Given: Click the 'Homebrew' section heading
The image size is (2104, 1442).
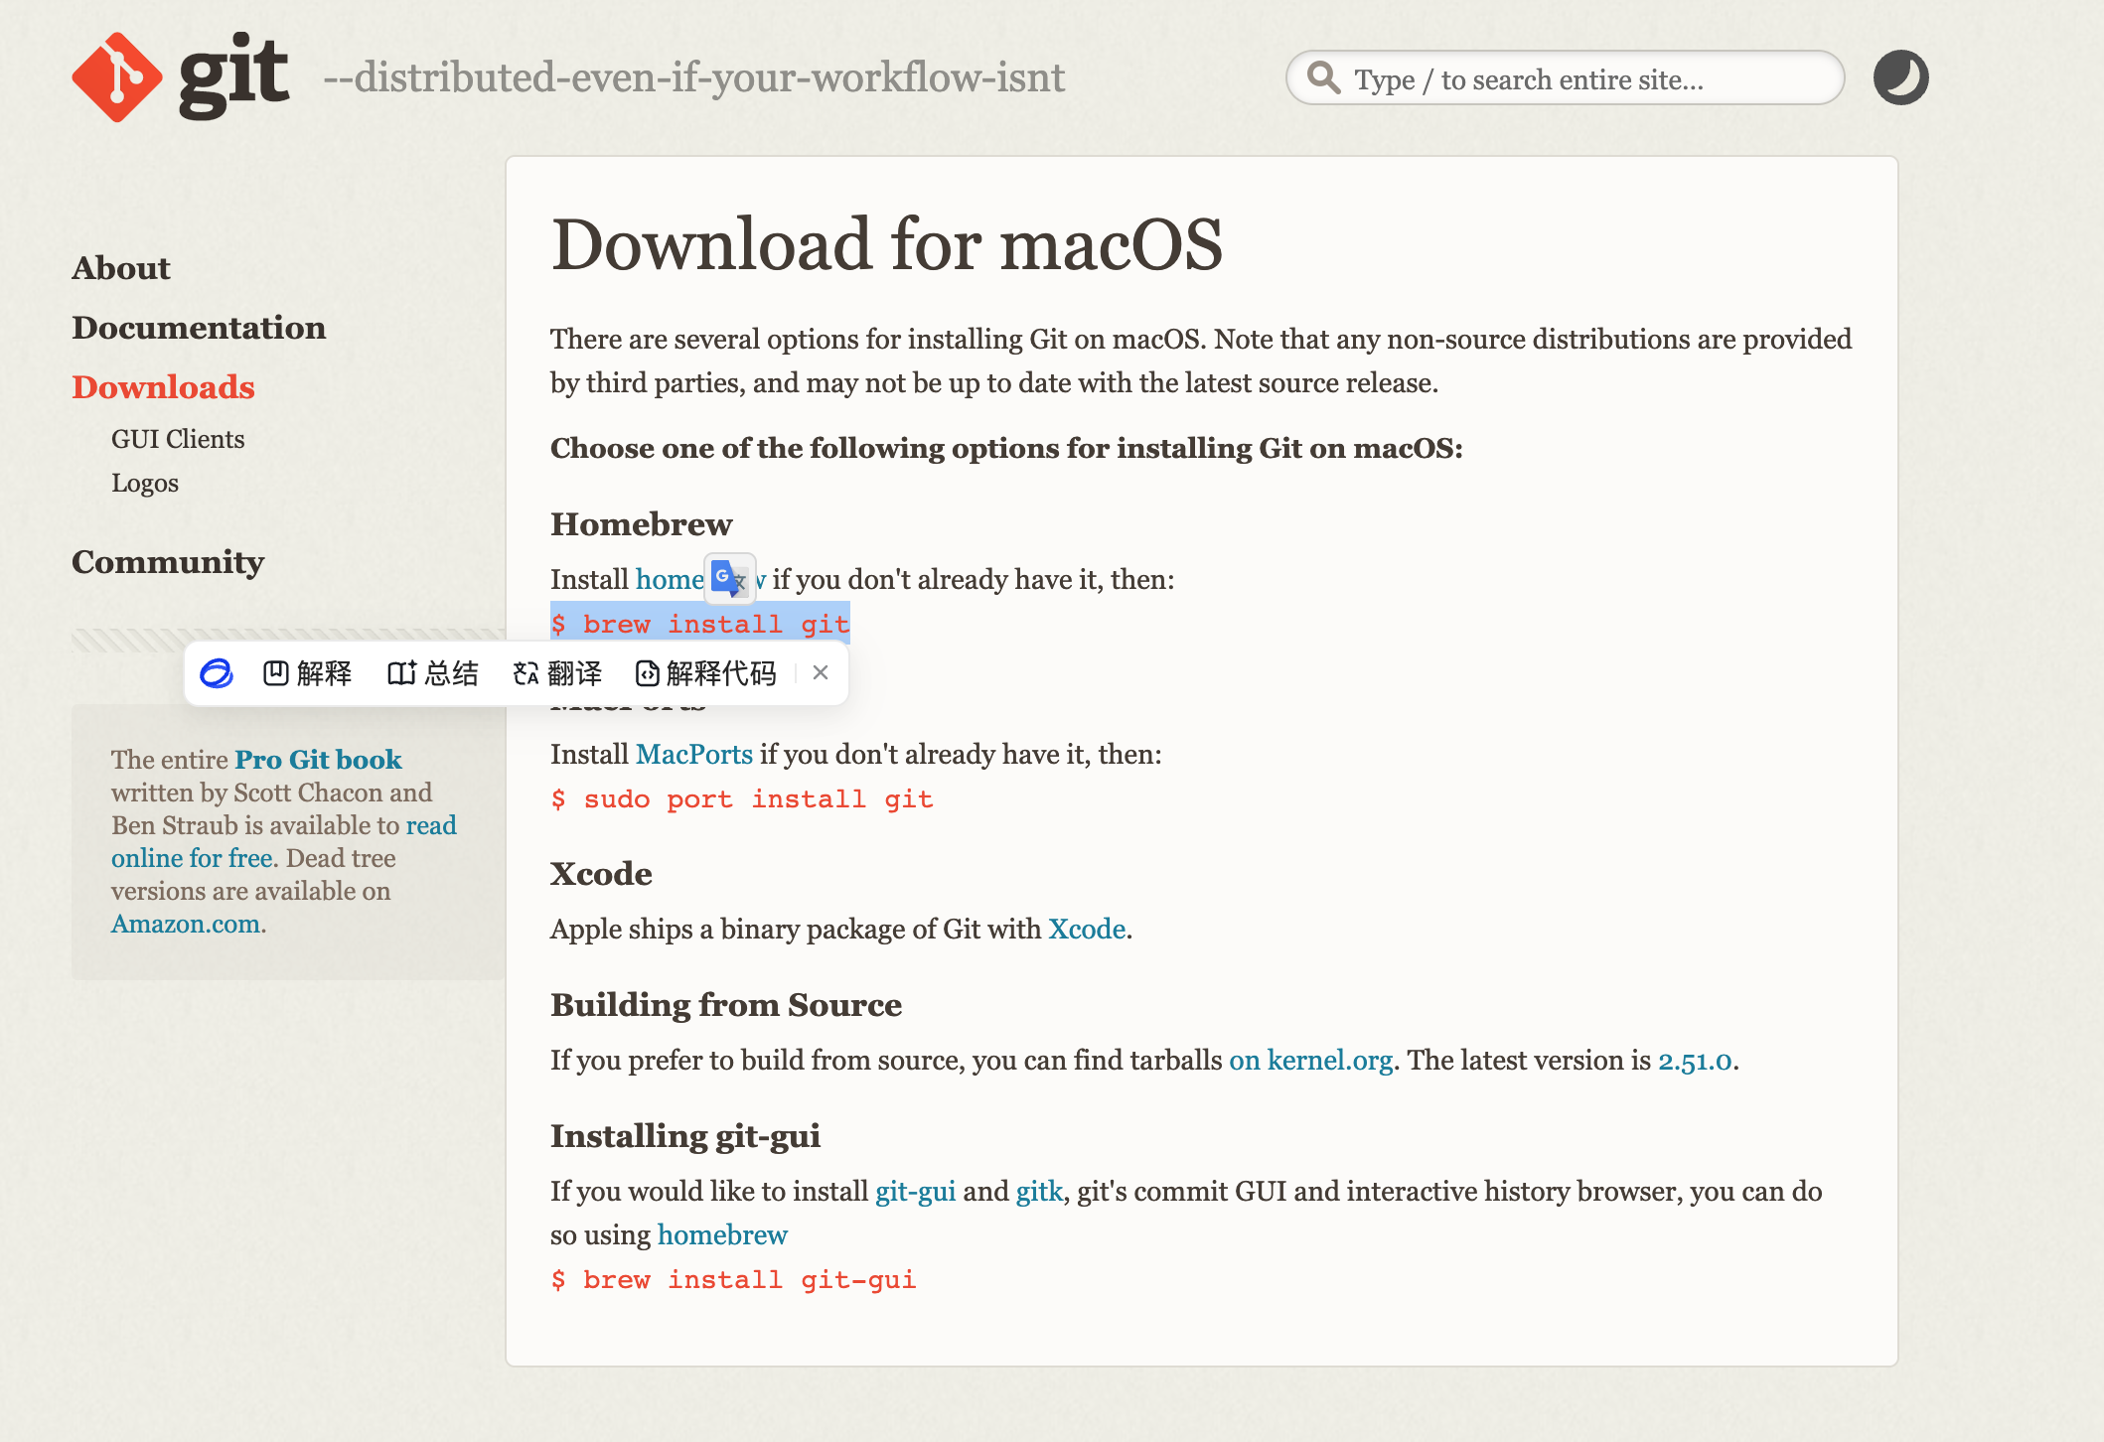Looking at the screenshot, I should [641, 524].
